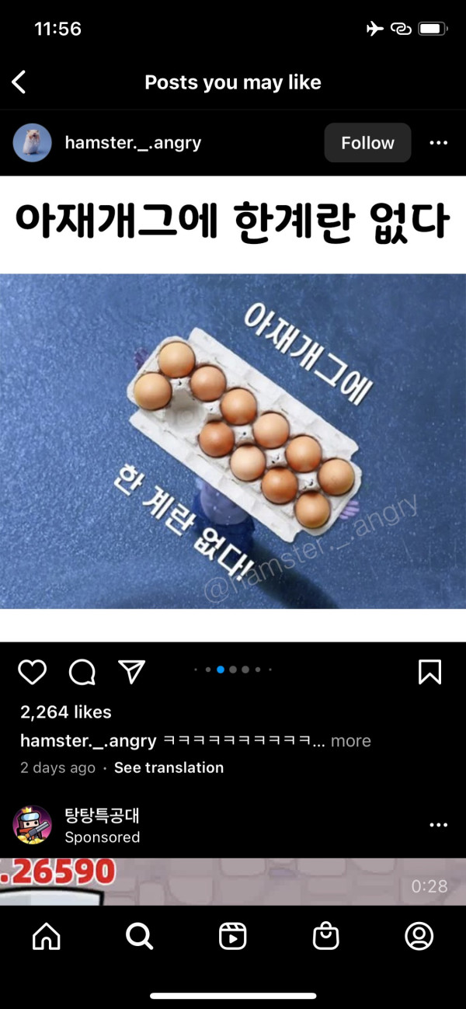466x1009 pixels.
Task: Save post with bookmark icon
Action: 429,672
